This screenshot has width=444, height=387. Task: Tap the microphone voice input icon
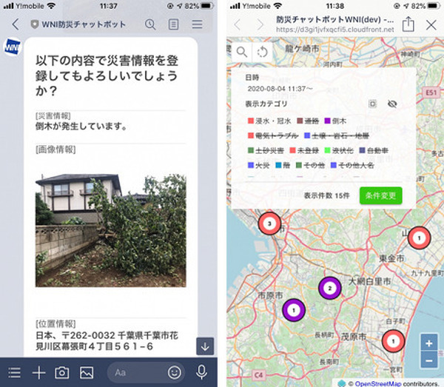pyautogui.click(x=201, y=372)
